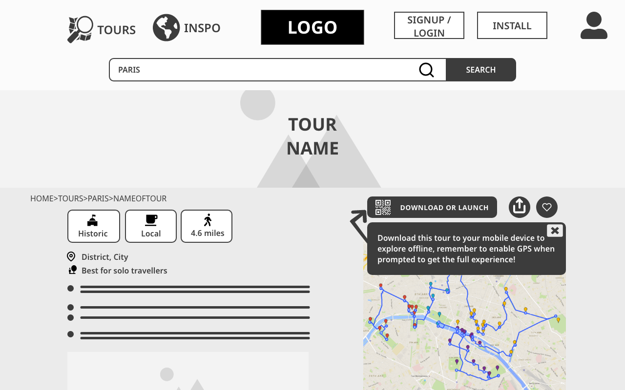Viewport: 625px width, 390px height.
Task: Favorite the tour with heart icon
Action: 547,207
